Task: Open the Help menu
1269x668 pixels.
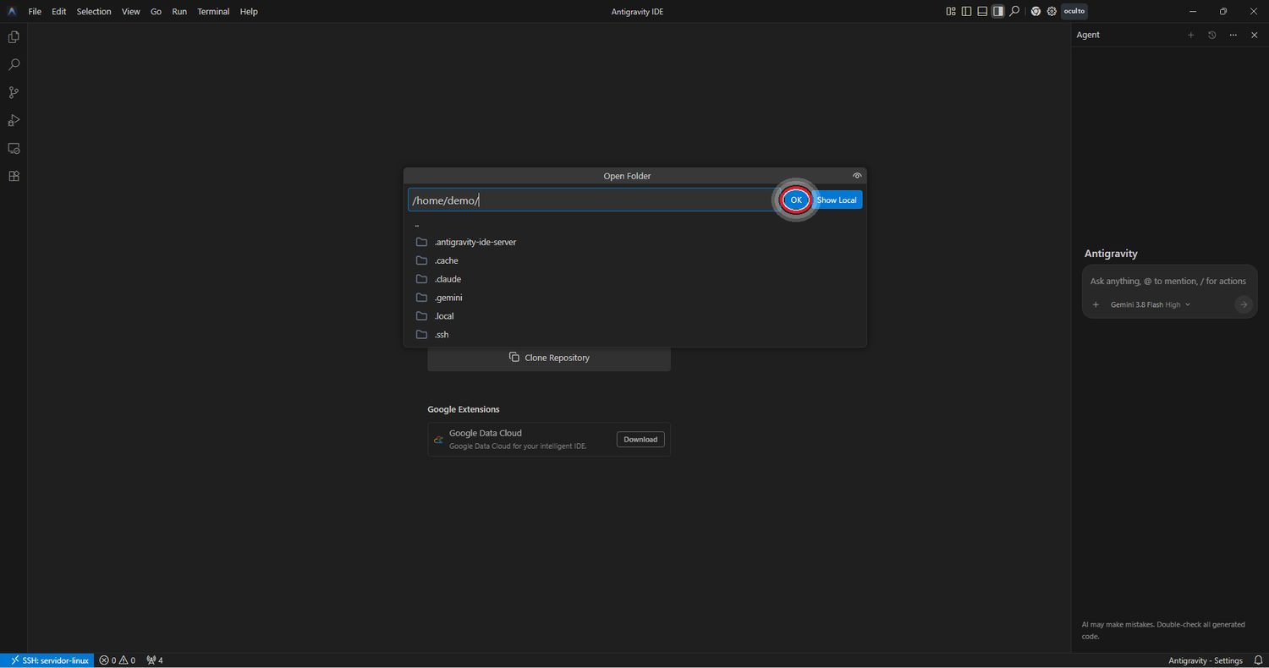Action: pos(249,12)
